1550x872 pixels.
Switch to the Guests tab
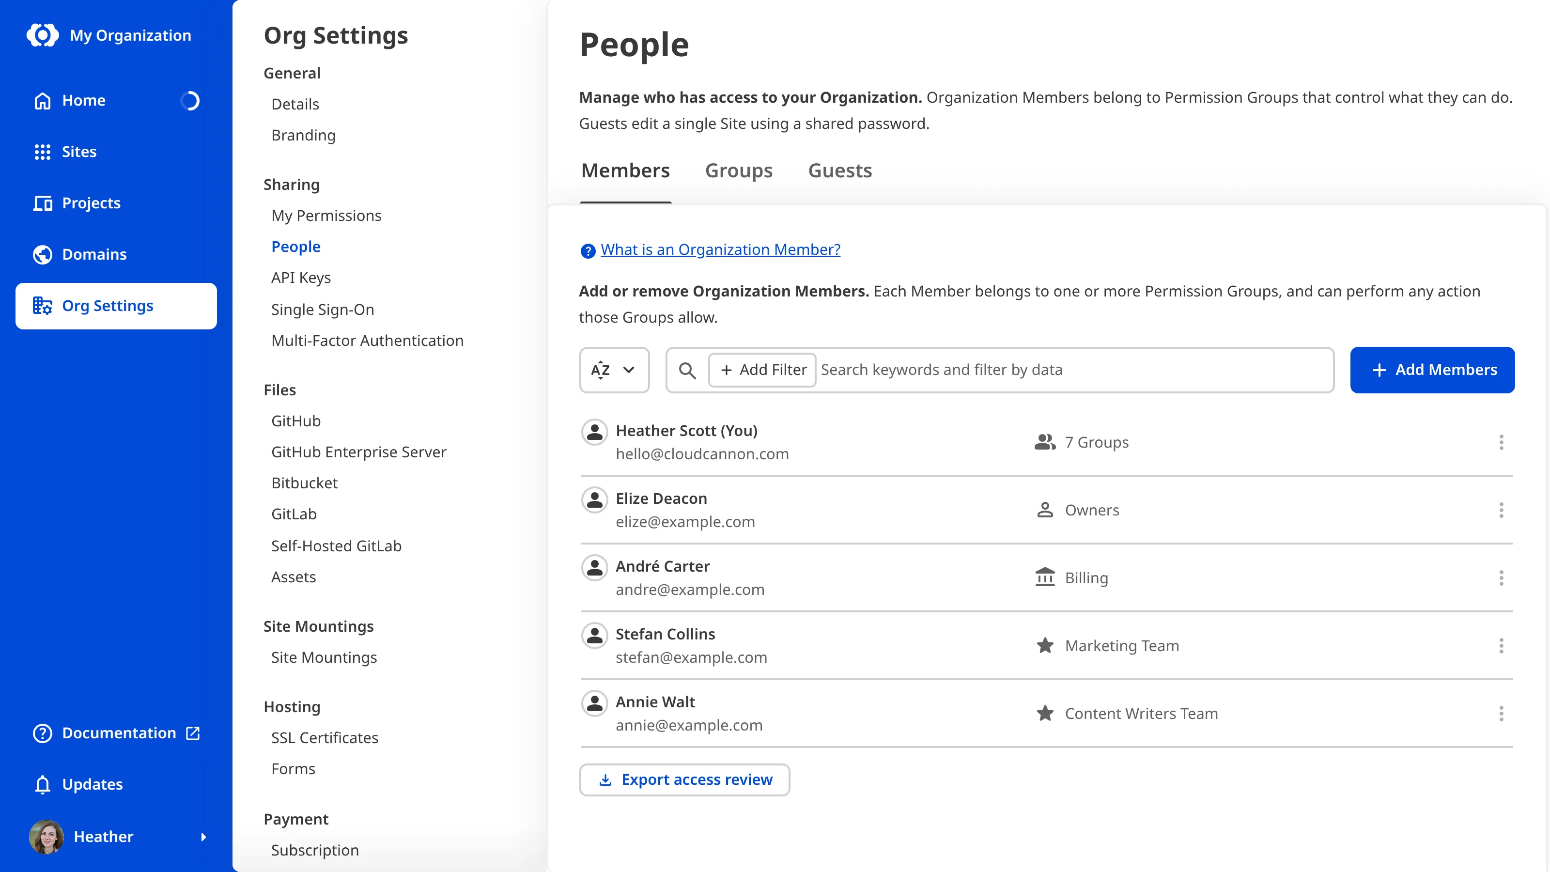tap(840, 171)
